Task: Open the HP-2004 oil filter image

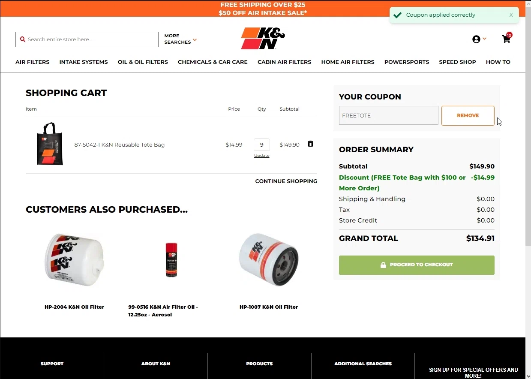Action: click(x=75, y=260)
